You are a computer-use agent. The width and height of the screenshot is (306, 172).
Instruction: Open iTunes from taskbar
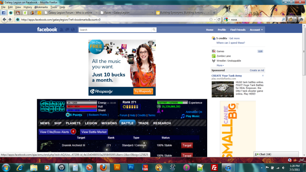pyautogui.click(x=228, y=167)
